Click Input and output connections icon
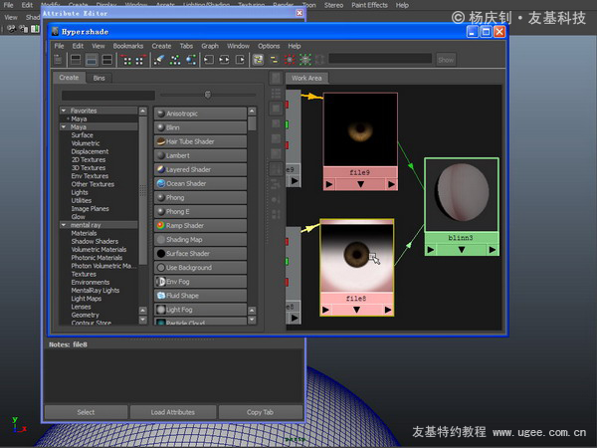 click(224, 60)
